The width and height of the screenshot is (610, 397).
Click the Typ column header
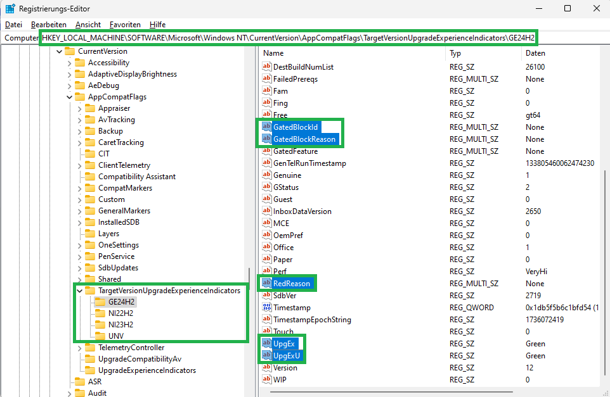pyautogui.click(x=455, y=53)
